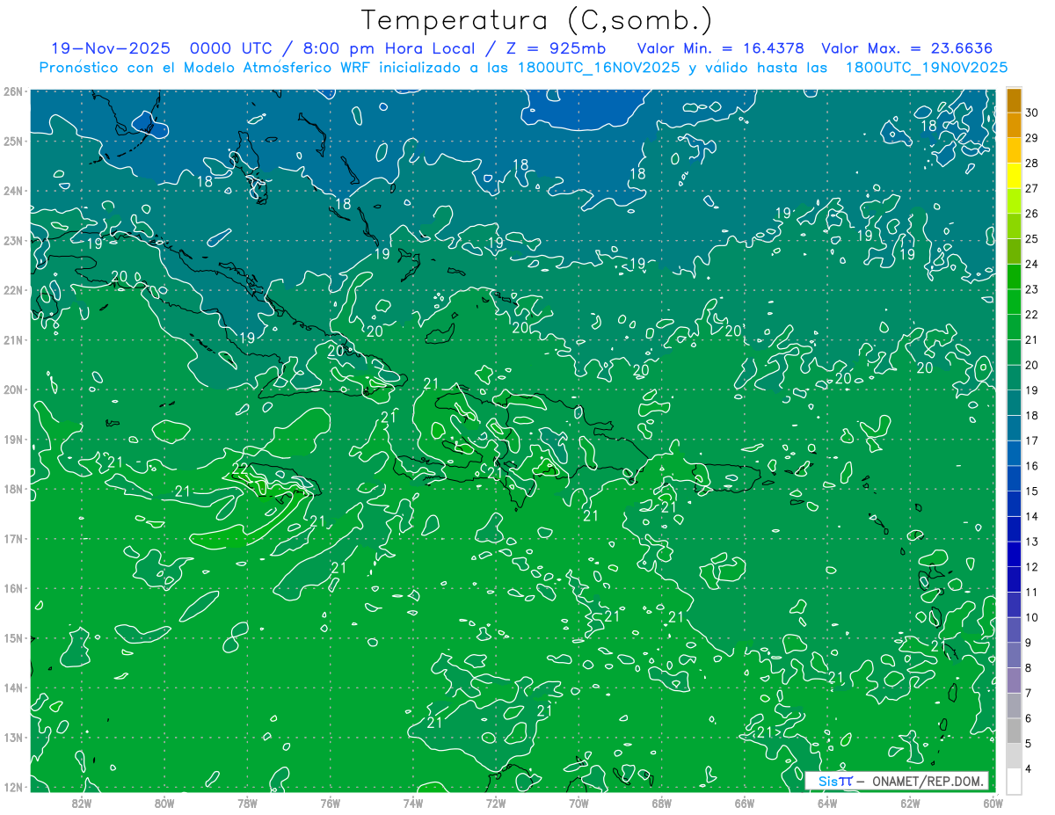Viewport: 1055px width, 815px height.
Task: Click the 14N latitude axis label
Action: (12, 688)
